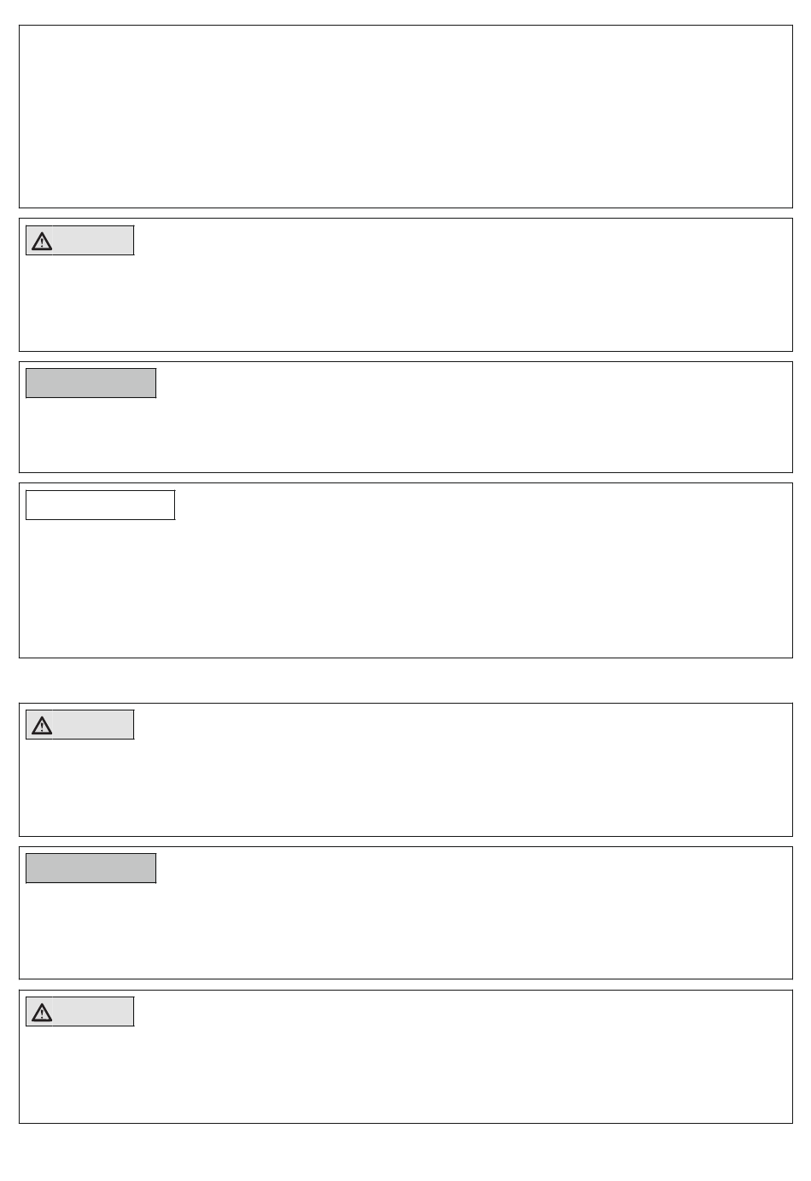
Task: Click blank gap between fourth and fifth panels
Action: [405, 681]
